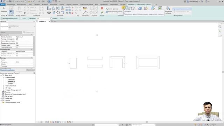Screen dimensions: 224x126
Task: Open the Architecture ribbon tab
Action: (x=11, y=5)
